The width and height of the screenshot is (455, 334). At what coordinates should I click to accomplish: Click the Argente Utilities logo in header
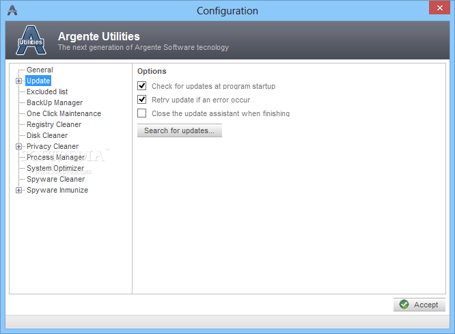[31, 40]
